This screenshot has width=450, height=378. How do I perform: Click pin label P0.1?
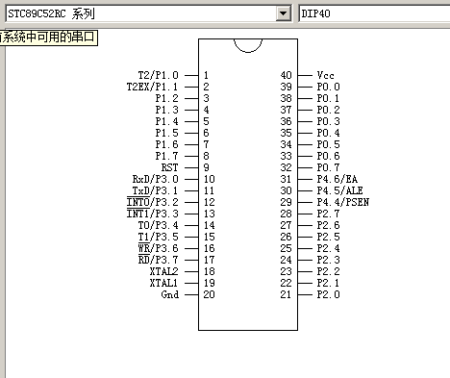click(x=328, y=98)
